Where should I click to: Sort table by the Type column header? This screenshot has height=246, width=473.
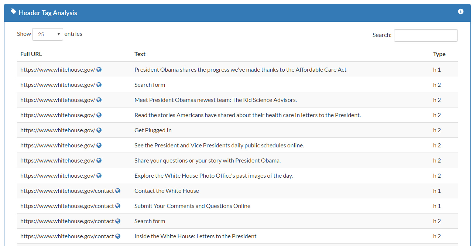coord(439,54)
